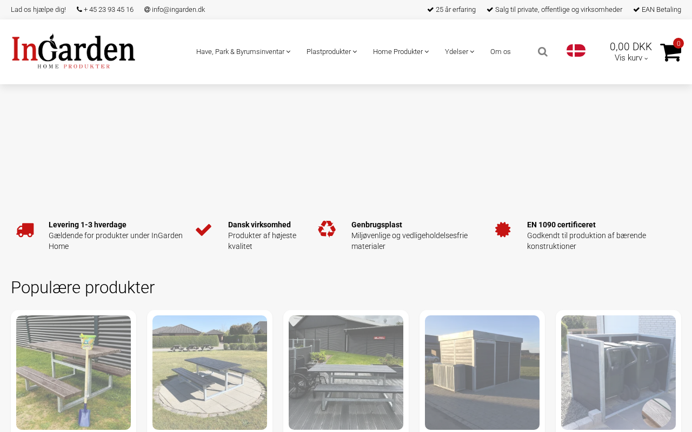Click the red recycling symbol icon

[327, 229]
